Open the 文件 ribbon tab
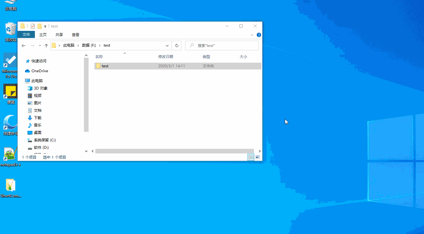The image size is (424, 234). coord(26,35)
